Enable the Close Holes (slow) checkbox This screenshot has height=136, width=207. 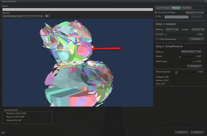157,39
